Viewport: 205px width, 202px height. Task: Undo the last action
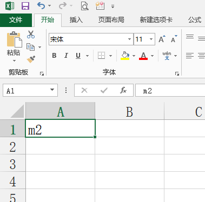pyautogui.click(x=41, y=6)
